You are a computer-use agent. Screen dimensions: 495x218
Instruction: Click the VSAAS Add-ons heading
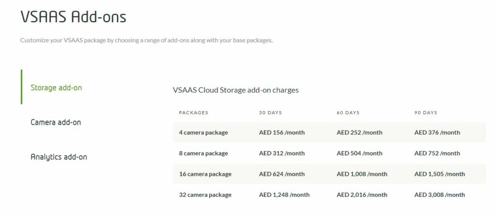(x=73, y=17)
